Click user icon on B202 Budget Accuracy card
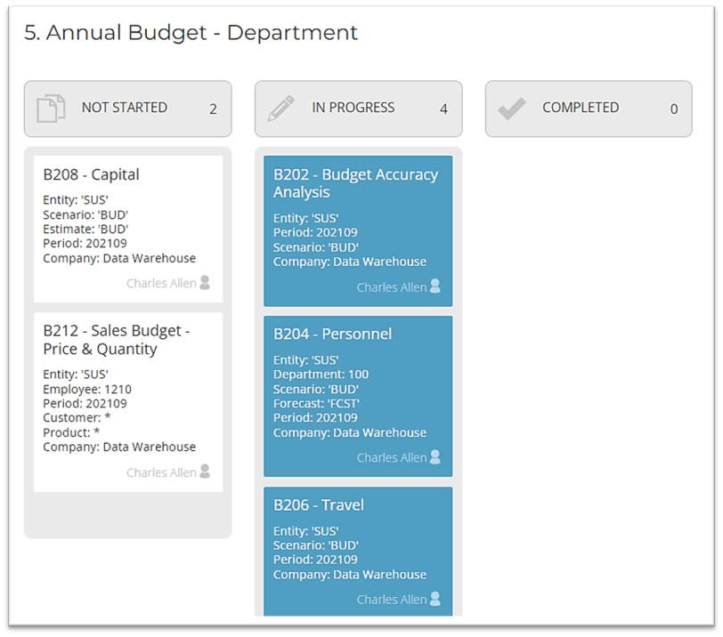Image resolution: width=723 pixels, height=637 pixels. click(435, 286)
